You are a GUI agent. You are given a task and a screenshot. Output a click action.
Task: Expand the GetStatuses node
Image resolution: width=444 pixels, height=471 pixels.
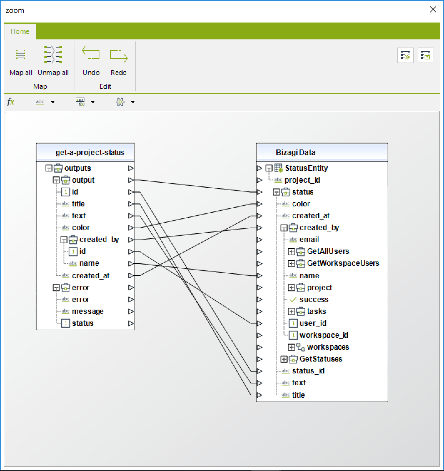284,359
